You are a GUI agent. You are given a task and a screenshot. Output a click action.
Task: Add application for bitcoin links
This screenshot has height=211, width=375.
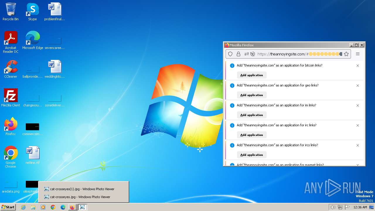coord(252,75)
